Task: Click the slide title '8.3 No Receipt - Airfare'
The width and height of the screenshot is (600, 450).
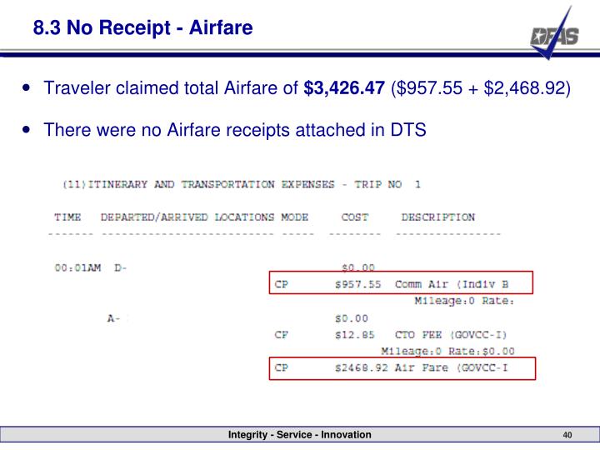Action: [x=142, y=27]
